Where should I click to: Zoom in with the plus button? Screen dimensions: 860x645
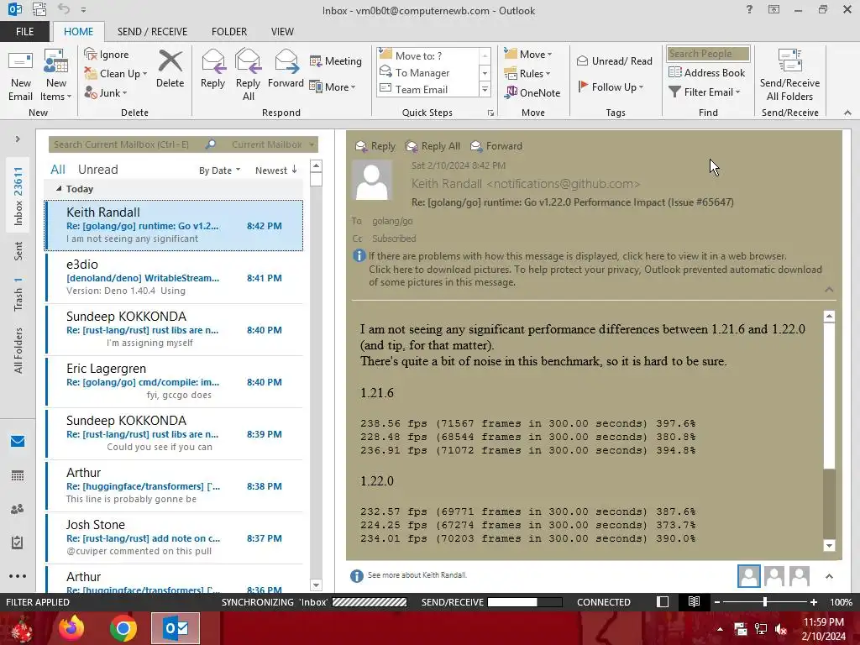814,602
